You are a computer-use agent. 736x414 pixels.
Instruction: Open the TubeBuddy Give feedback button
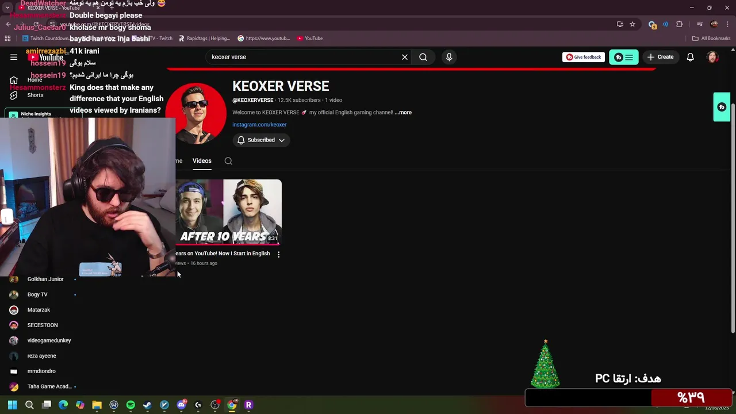(x=584, y=57)
